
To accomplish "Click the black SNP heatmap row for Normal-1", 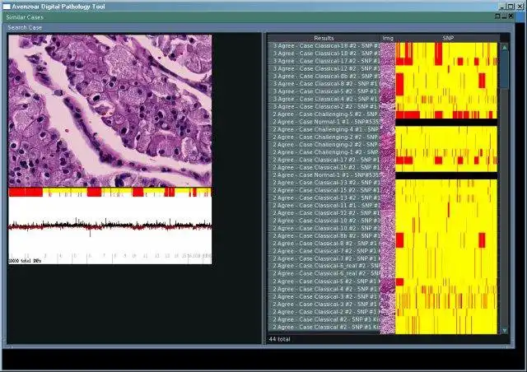I will tap(447, 123).
